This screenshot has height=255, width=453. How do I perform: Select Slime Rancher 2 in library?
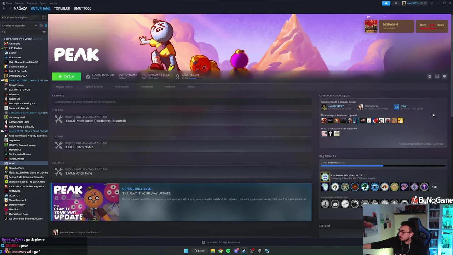point(17,200)
